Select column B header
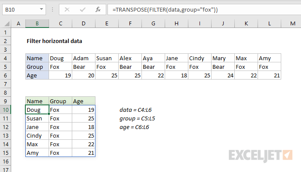Image resolution: width=301 pixels, height=172 pixels. point(37,24)
